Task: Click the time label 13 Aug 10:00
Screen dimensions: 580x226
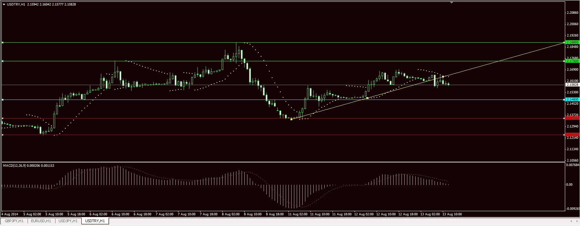Action: (452, 214)
